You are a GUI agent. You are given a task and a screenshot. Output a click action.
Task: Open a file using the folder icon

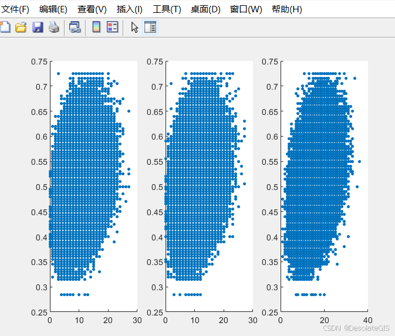[x=21, y=27]
